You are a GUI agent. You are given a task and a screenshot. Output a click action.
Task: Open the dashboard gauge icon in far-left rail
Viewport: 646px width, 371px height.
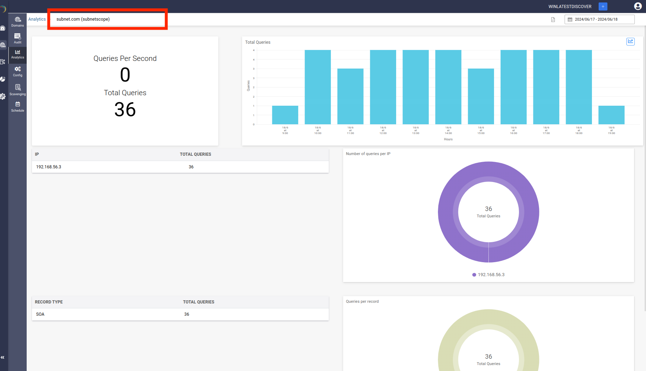[3, 28]
